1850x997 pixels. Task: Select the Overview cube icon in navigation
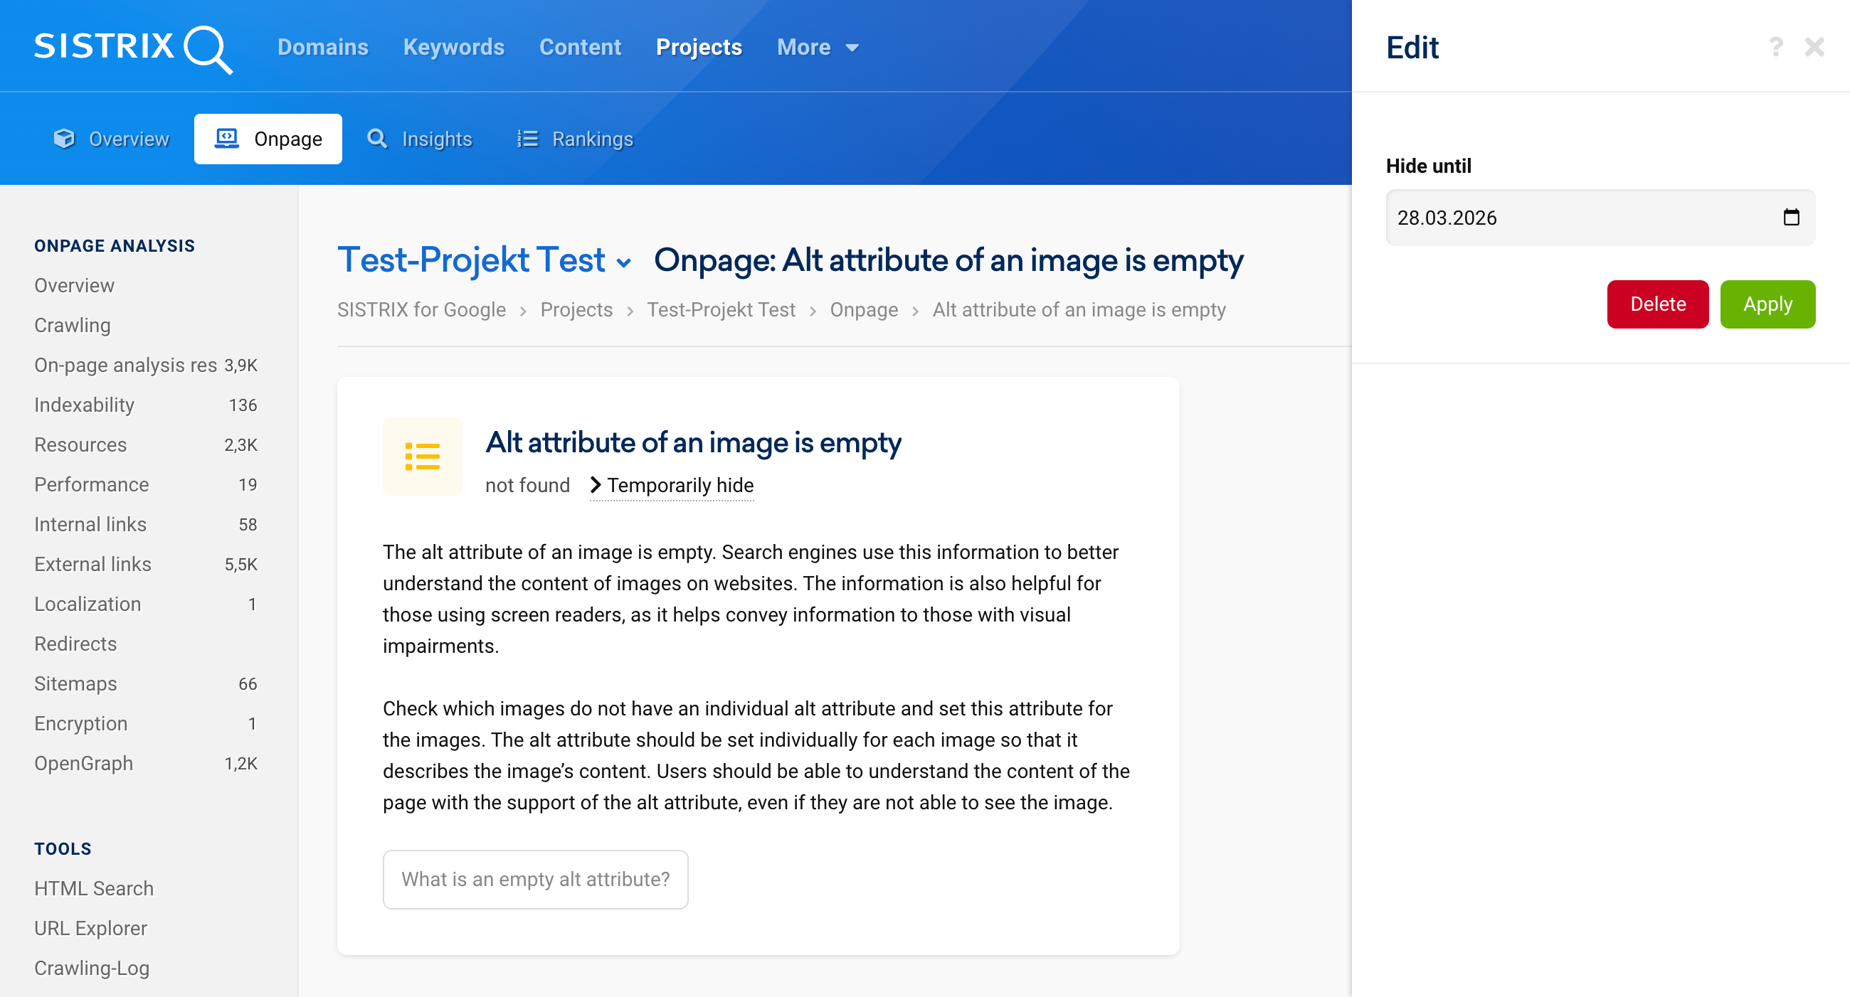64,139
